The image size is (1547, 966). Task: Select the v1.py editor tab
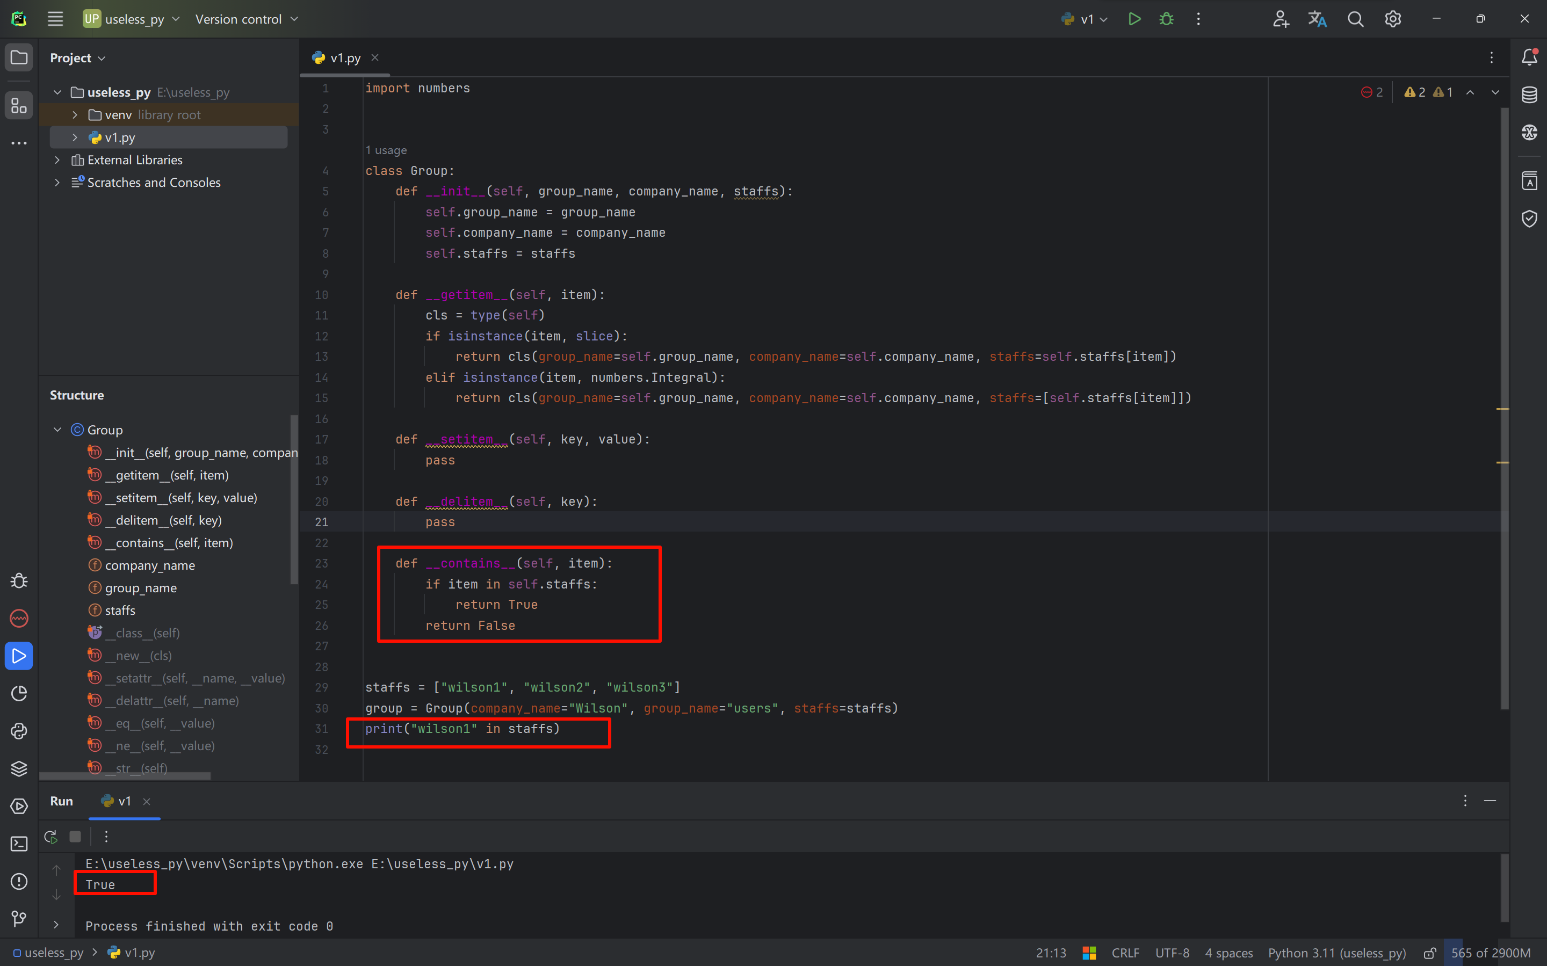pyautogui.click(x=345, y=58)
